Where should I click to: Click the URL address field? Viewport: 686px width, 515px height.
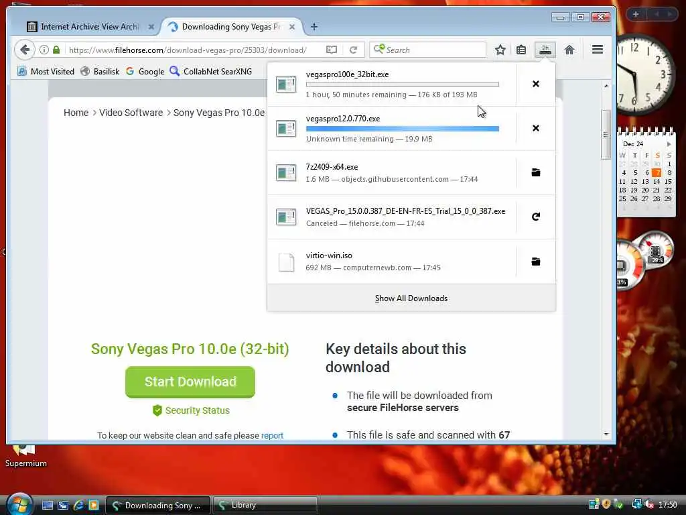point(188,50)
